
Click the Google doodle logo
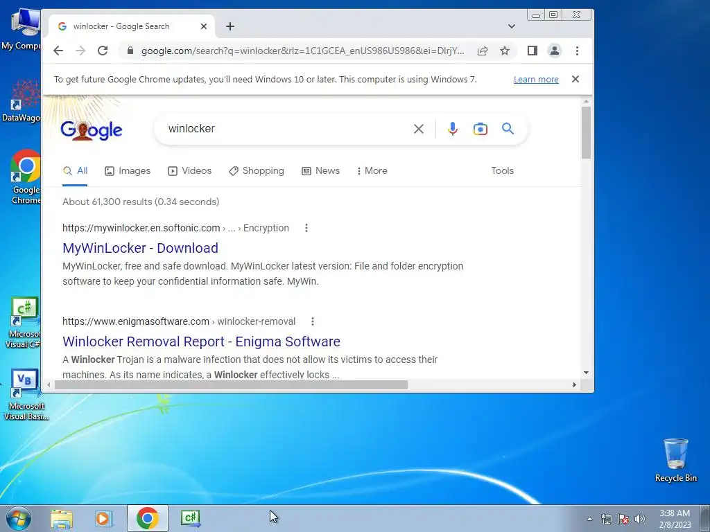pos(92,130)
